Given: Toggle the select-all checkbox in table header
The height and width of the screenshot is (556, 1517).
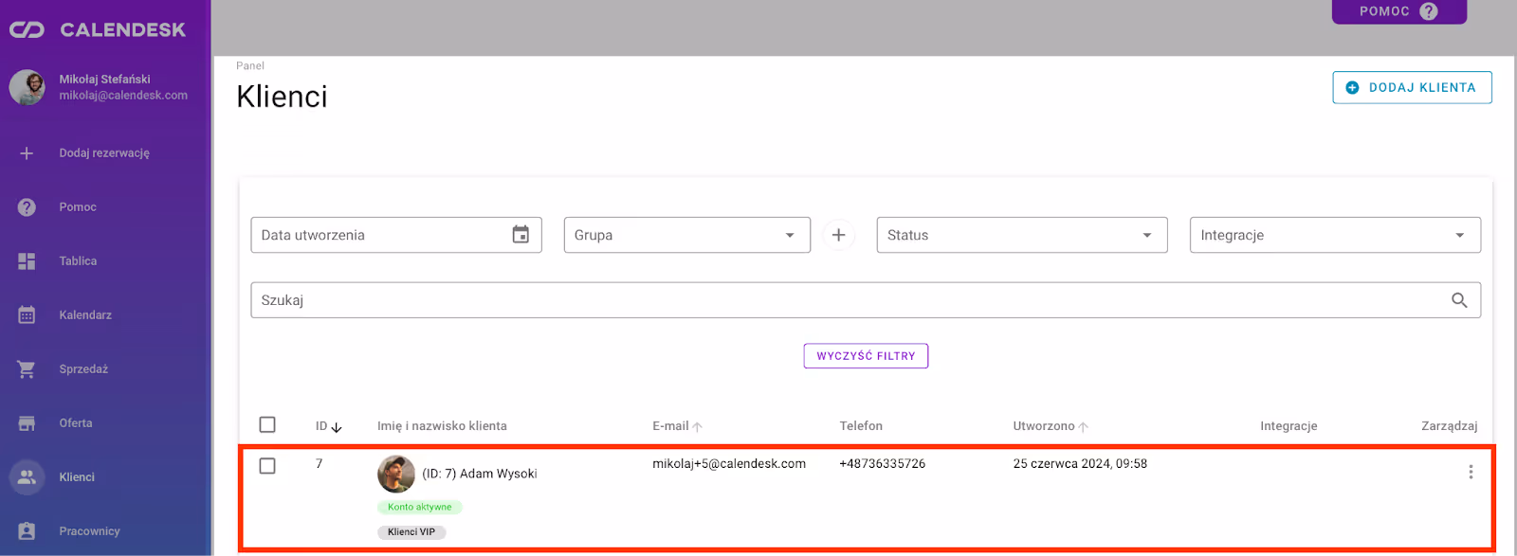Looking at the screenshot, I should (x=267, y=424).
